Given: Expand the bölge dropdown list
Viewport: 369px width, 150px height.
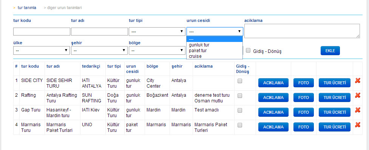Looking at the screenshot, I should pyautogui.click(x=157, y=50).
